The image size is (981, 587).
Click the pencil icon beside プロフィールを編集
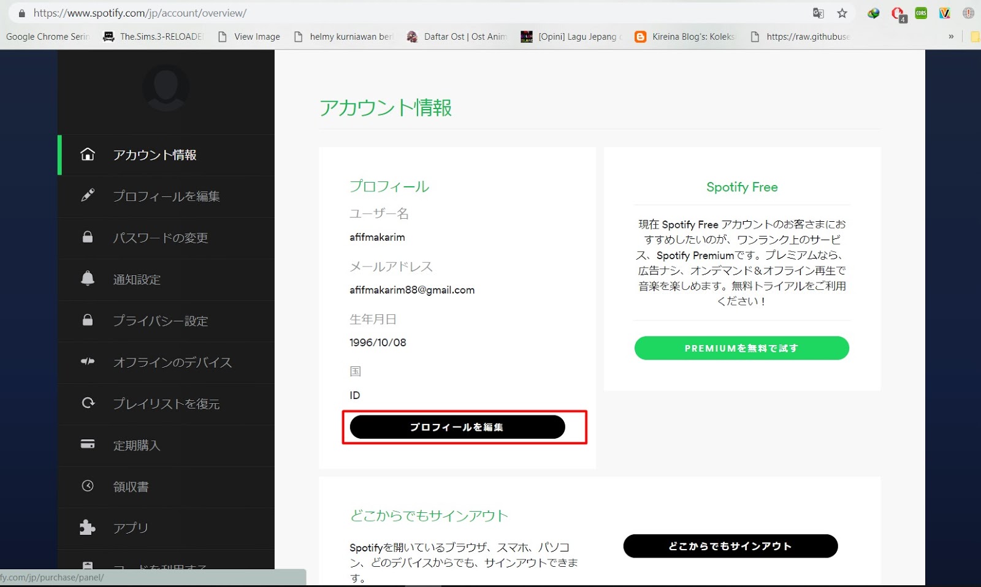[x=88, y=195]
